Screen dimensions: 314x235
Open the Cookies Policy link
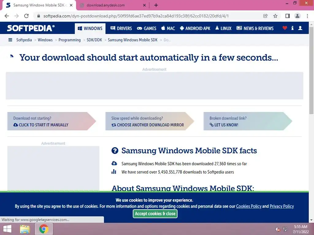pyautogui.click(x=249, y=206)
